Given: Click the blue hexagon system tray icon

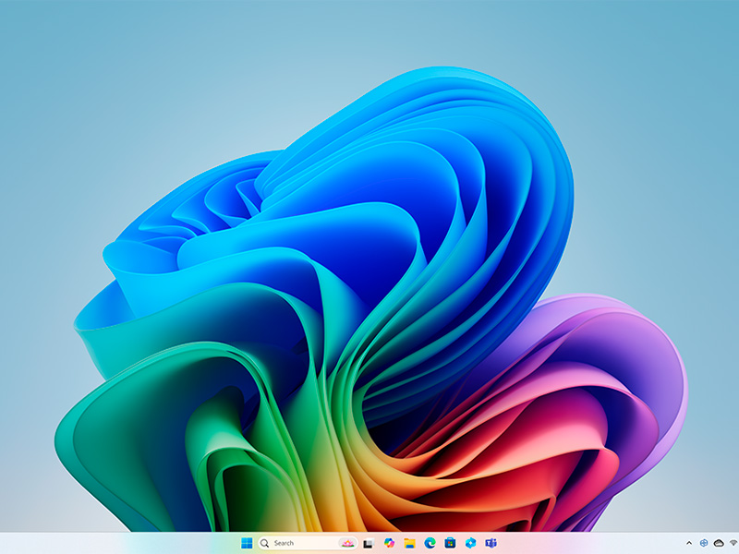Looking at the screenshot, I should [704, 543].
